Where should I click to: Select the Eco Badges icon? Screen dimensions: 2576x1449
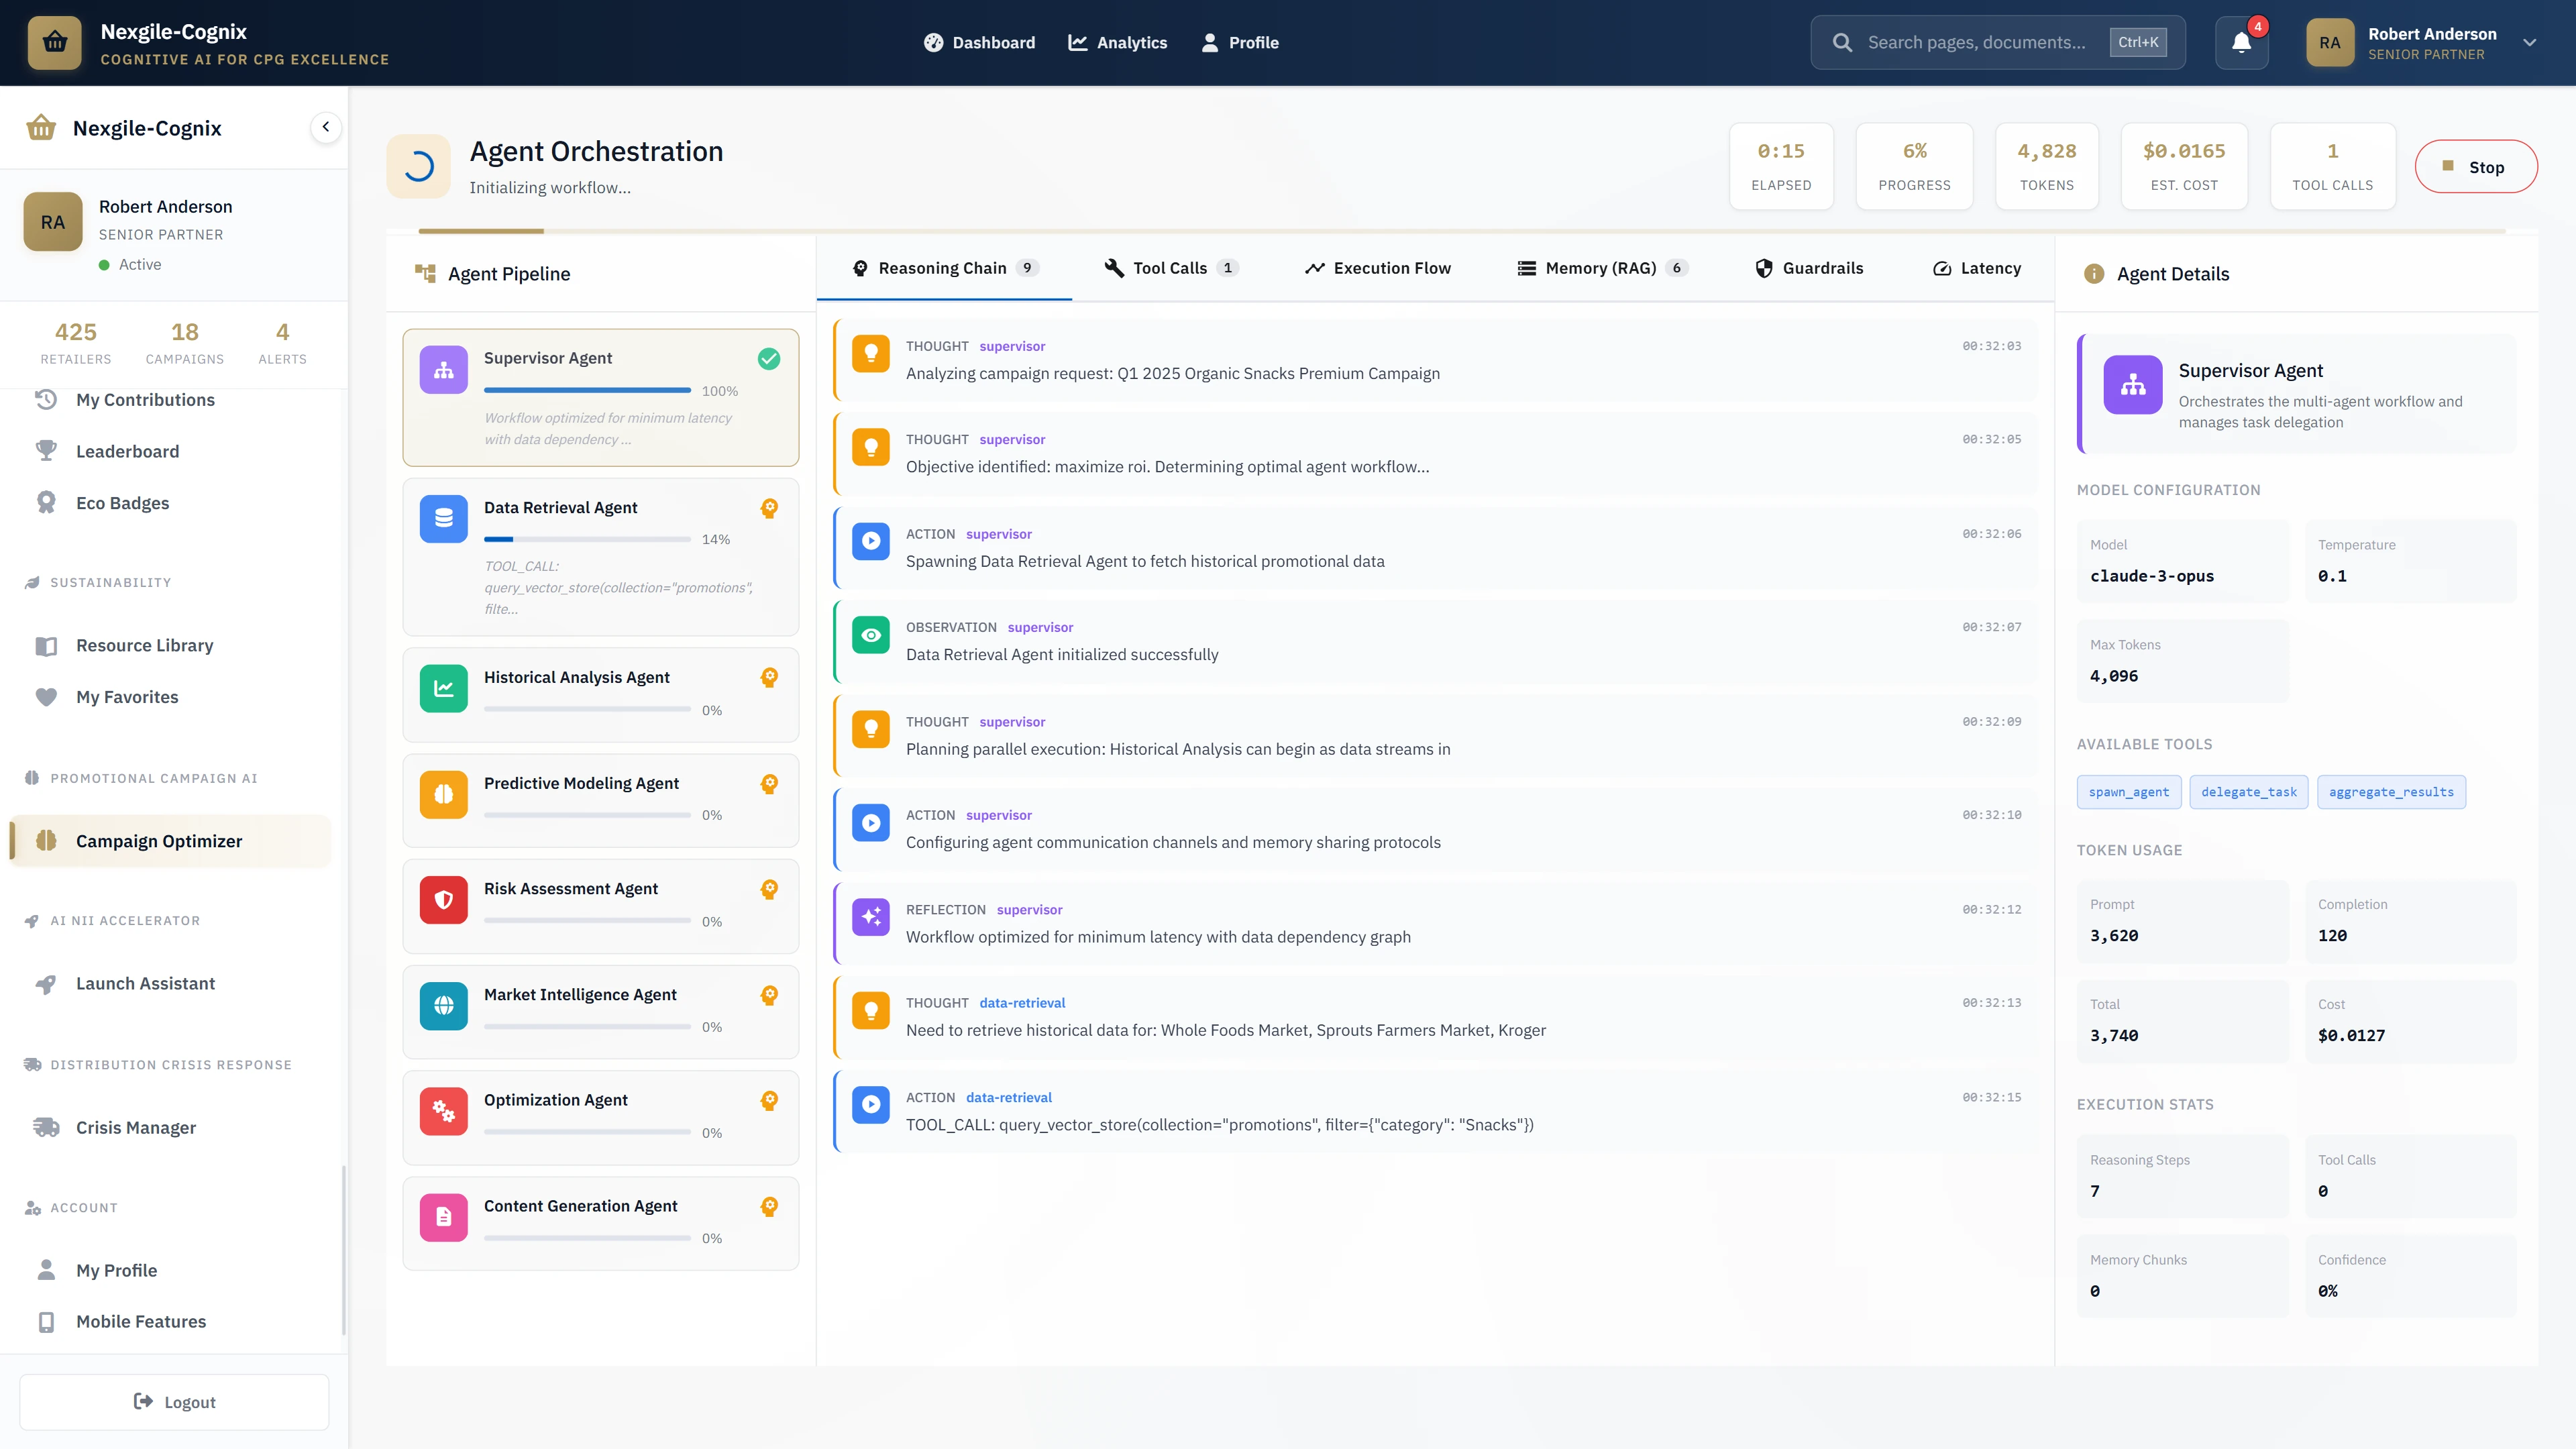pyautogui.click(x=47, y=502)
